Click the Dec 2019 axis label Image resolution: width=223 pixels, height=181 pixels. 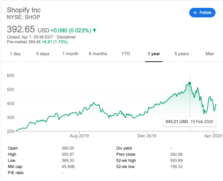(x=147, y=136)
